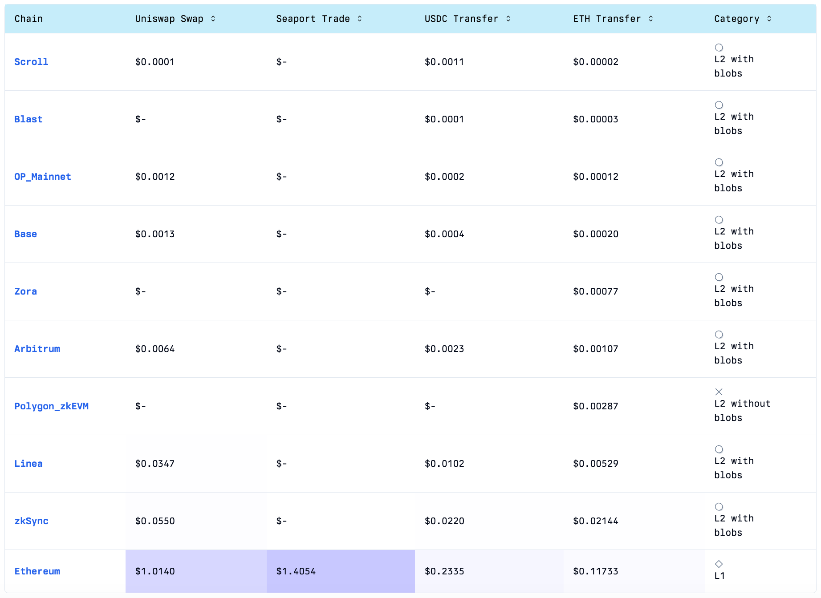Image resolution: width=821 pixels, height=598 pixels.
Task: Sort by USDC Transfer column arrows
Action: (x=508, y=19)
